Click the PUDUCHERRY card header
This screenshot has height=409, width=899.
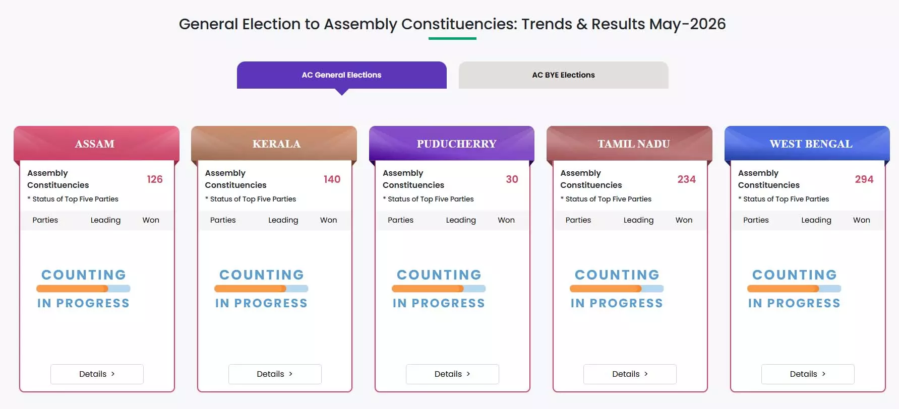[452, 144]
